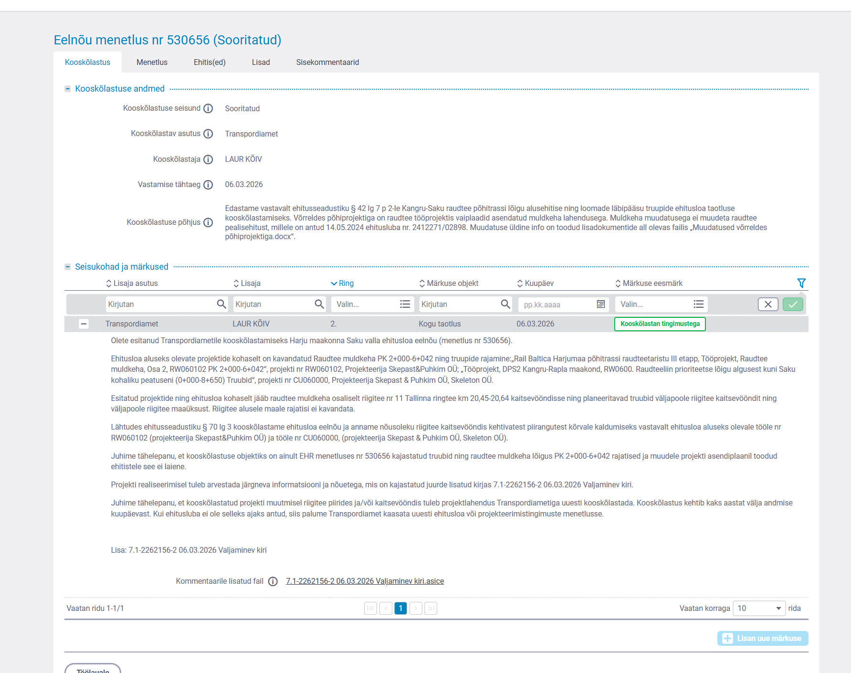Click info icon next to Kooskõlastuse põhjus

(208, 223)
